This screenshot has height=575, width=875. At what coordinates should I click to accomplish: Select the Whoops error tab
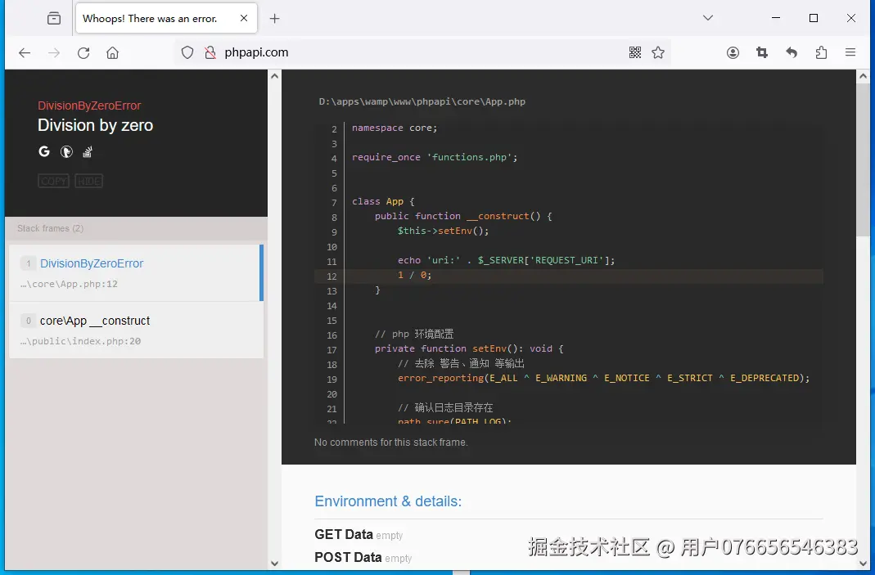tap(151, 17)
